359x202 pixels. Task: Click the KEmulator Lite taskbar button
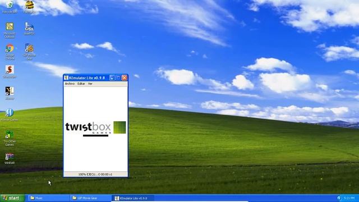click(x=133, y=198)
